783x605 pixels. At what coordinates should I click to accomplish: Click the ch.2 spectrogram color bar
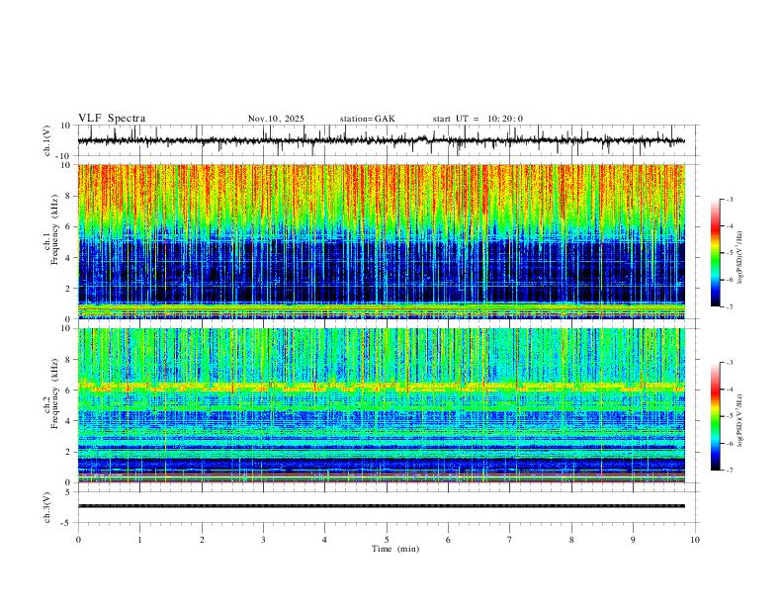[x=716, y=416]
